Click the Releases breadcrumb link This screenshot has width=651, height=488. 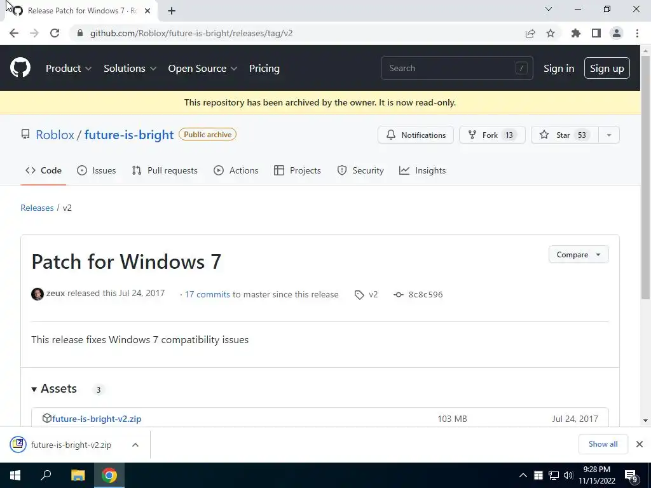coord(37,208)
